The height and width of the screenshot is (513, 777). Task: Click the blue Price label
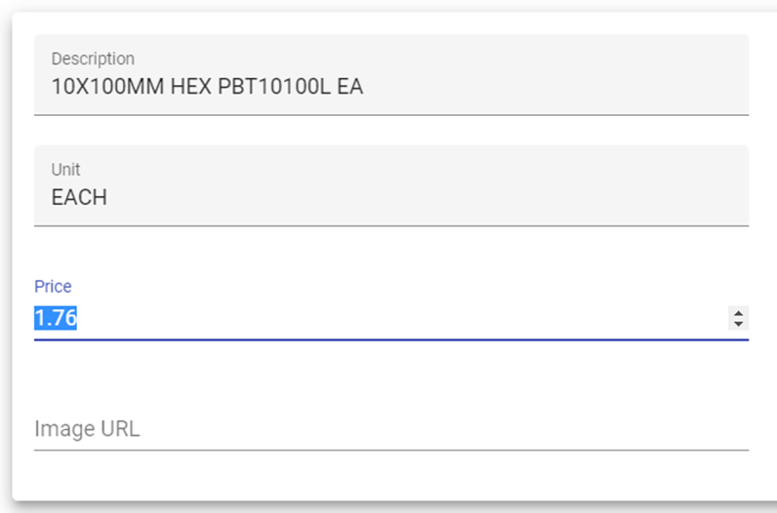click(53, 287)
